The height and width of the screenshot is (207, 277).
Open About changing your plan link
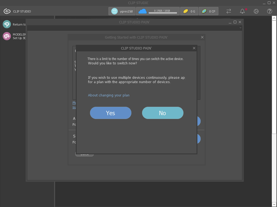point(109,95)
